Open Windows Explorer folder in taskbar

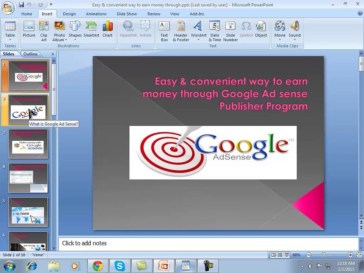(x=53, y=266)
